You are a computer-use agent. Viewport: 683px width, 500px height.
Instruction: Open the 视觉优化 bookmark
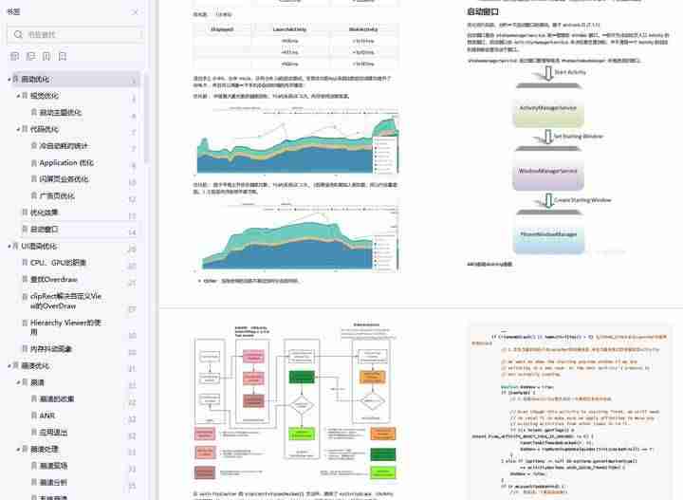click(x=45, y=96)
